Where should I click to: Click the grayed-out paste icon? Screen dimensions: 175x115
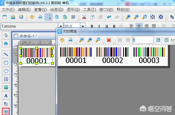(x=101, y=17)
